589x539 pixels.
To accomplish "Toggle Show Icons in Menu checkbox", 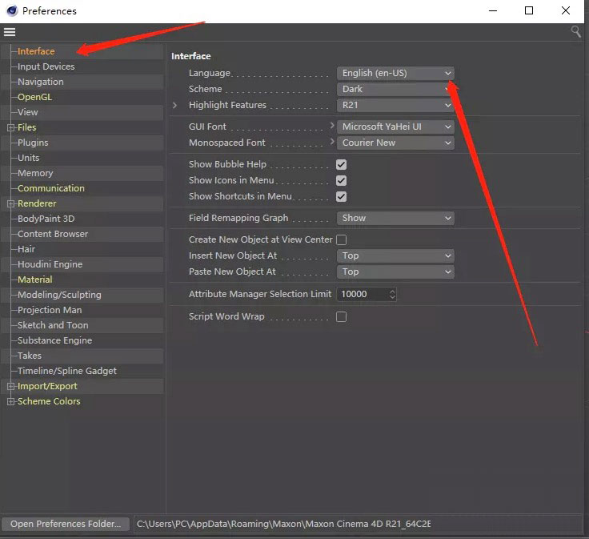I will [341, 180].
